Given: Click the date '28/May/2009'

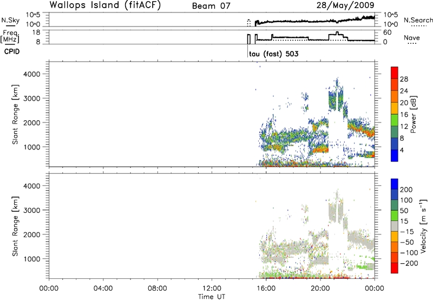Looking at the screenshot, I should tap(345, 5).
